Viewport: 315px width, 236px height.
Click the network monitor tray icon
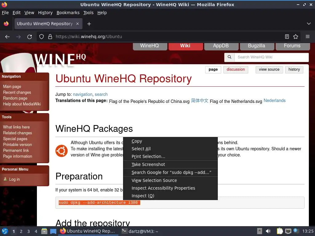coord(288,231)
